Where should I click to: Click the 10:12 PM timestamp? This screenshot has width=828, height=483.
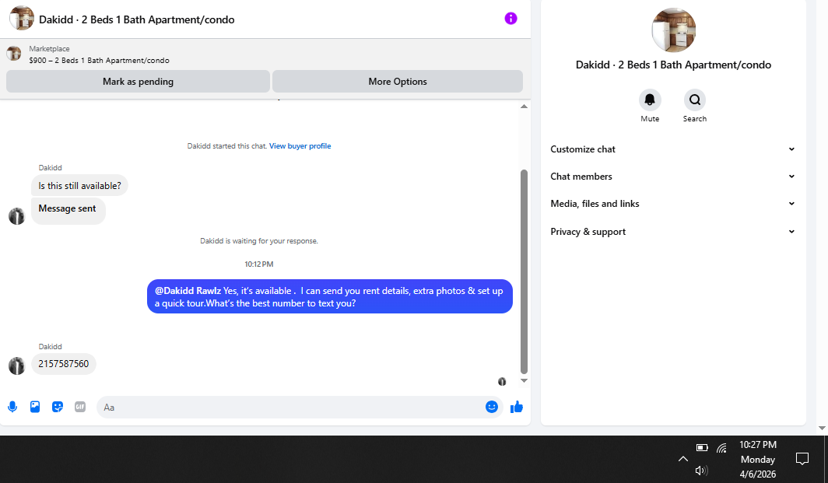tap(258, 264)
